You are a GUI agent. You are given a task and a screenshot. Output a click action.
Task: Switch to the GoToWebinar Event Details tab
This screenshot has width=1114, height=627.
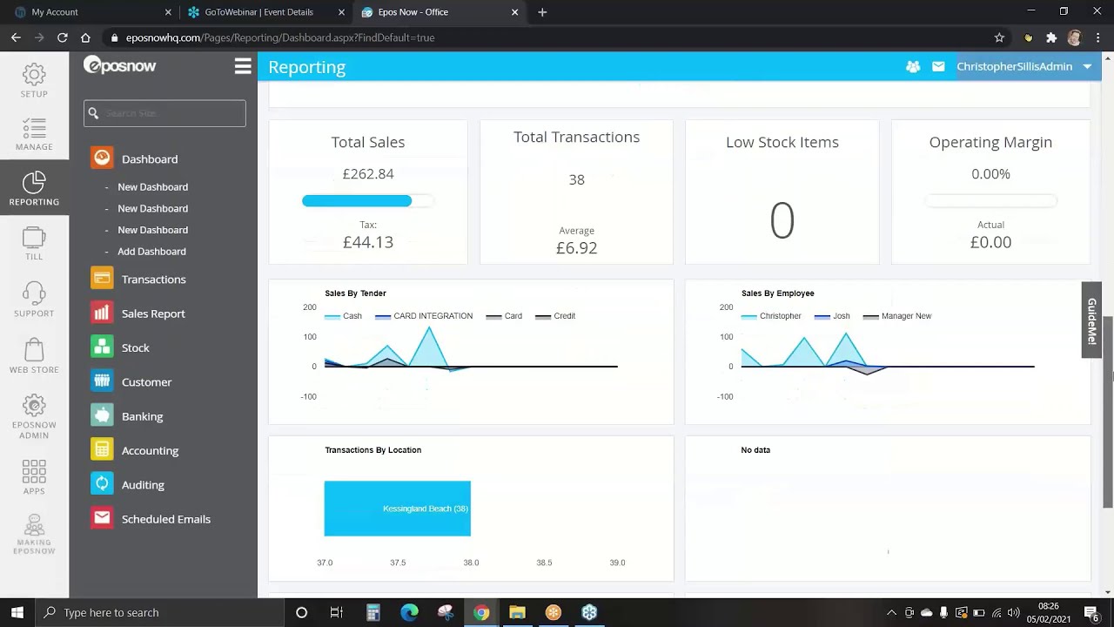click(266, 12)
